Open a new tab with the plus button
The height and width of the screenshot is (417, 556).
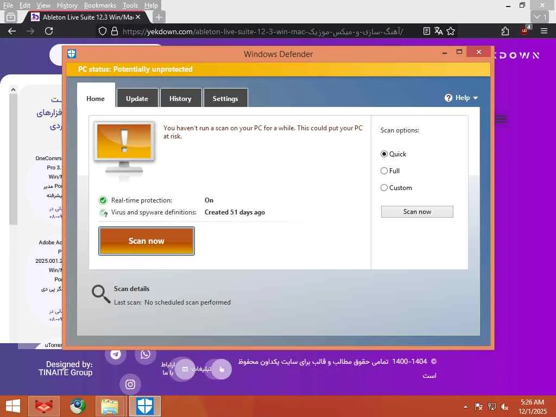(159, 17)
